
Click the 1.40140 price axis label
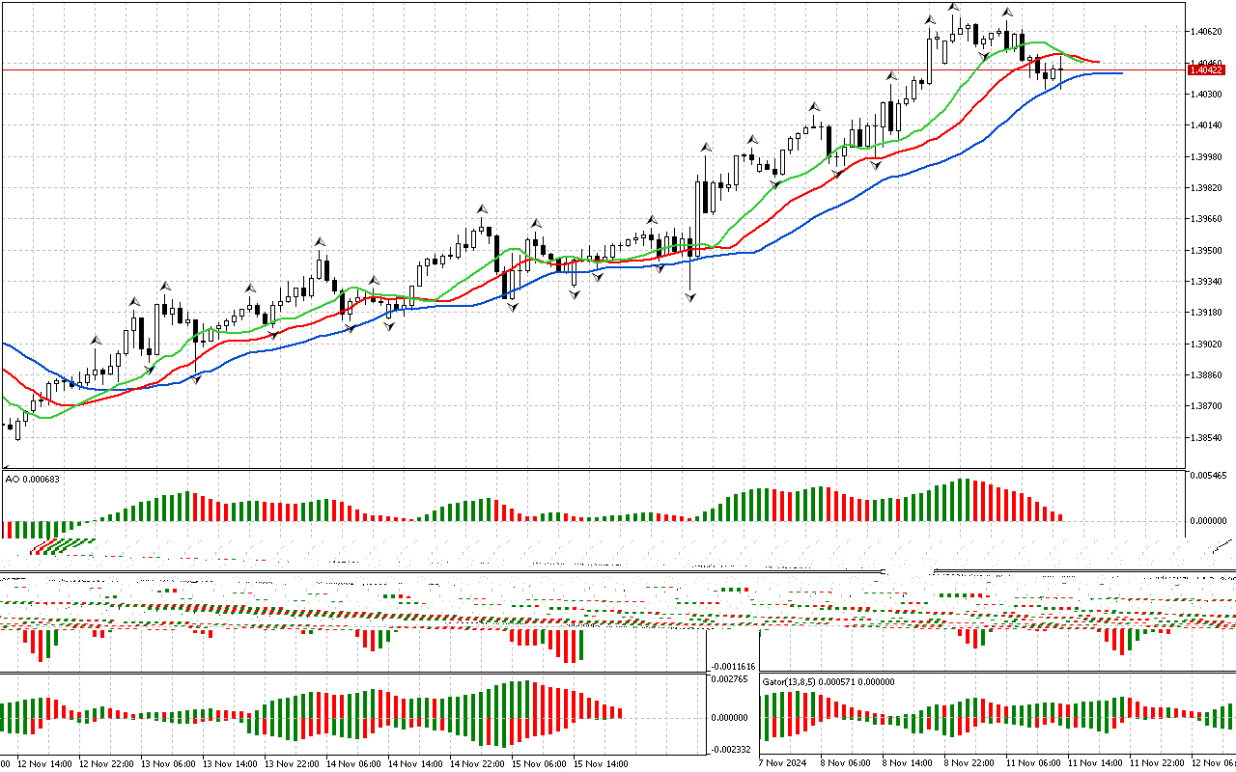[x=1207, y=125]
